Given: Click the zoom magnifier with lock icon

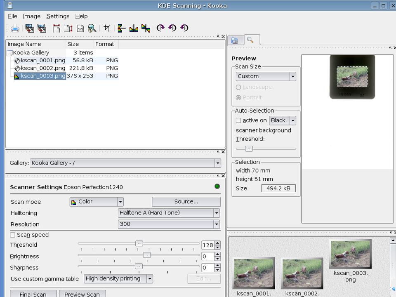Looking at the screenshot, I should [x=92, y=28].
